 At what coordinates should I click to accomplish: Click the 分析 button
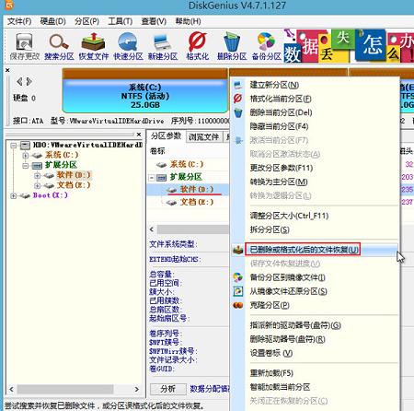click(x=168, y=389)
